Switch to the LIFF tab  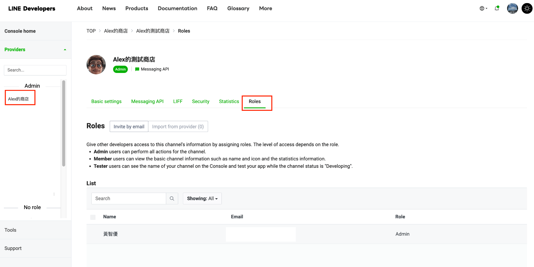[x=178, y=101]
